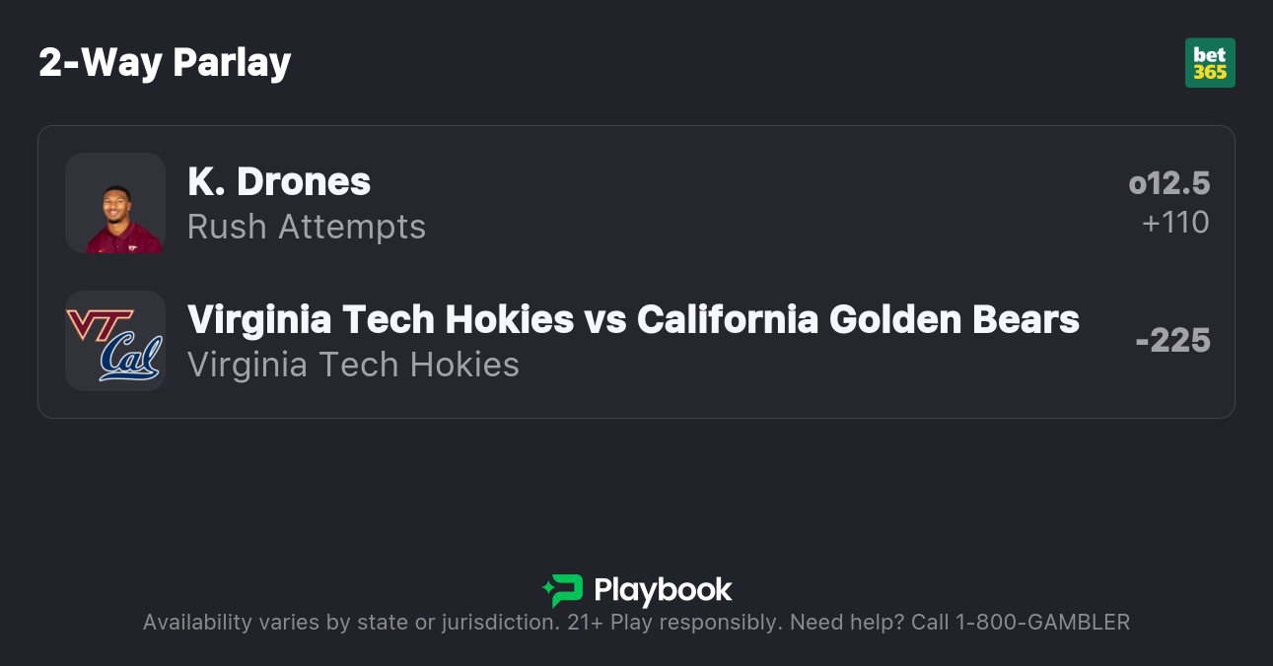1273x666 pixels.
Task: Click the bold 'Virginia Tech Hokies' matchup title text
Action: [x=381, y=319]
